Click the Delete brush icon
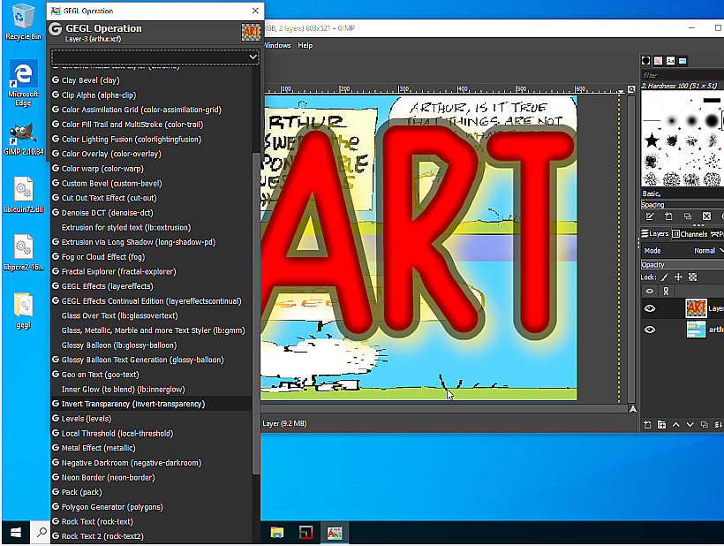The image size is (724, 546). tap(706, 216)
